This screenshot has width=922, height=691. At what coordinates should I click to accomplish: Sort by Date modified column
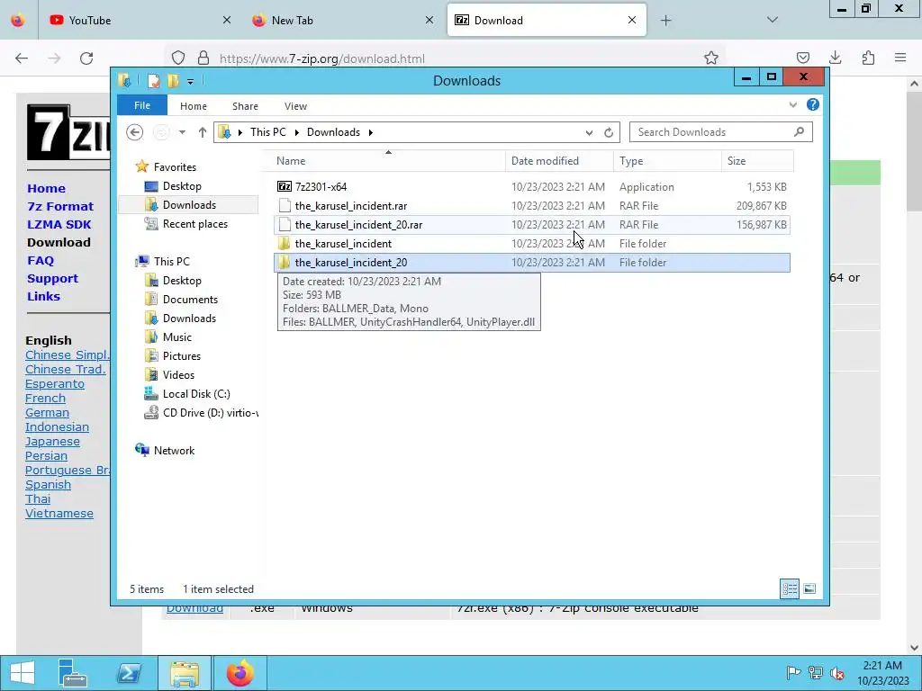point(558,160)
